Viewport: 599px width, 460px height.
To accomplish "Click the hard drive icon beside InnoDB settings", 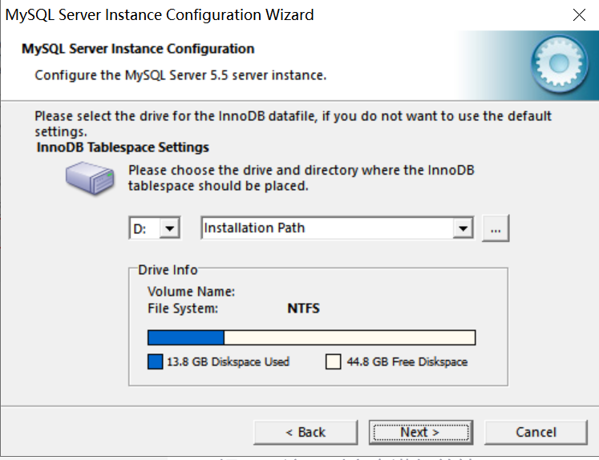I will pyautogui.click(x=90, y=178).
